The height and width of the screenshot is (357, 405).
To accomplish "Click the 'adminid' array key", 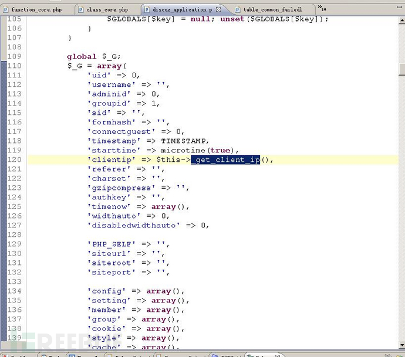I will click(x=109, y=94).
